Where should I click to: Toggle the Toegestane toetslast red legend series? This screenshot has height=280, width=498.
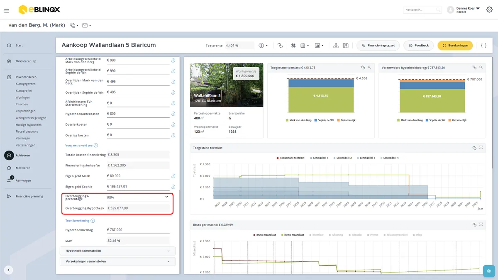point(291,158)
